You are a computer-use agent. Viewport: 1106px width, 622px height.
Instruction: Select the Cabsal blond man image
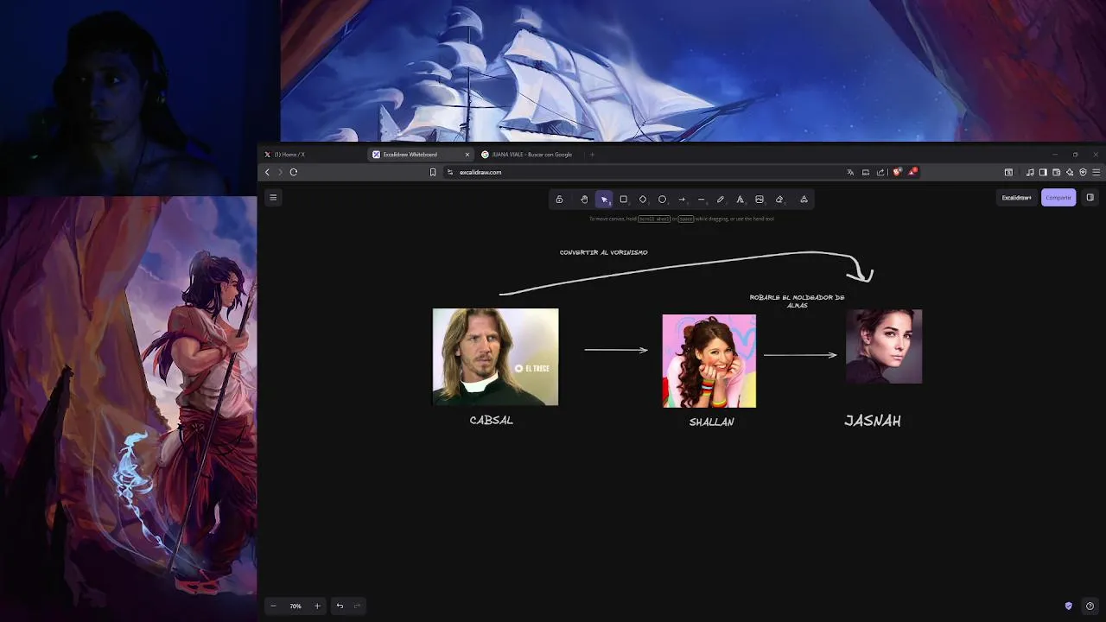(x=495, y=357)
